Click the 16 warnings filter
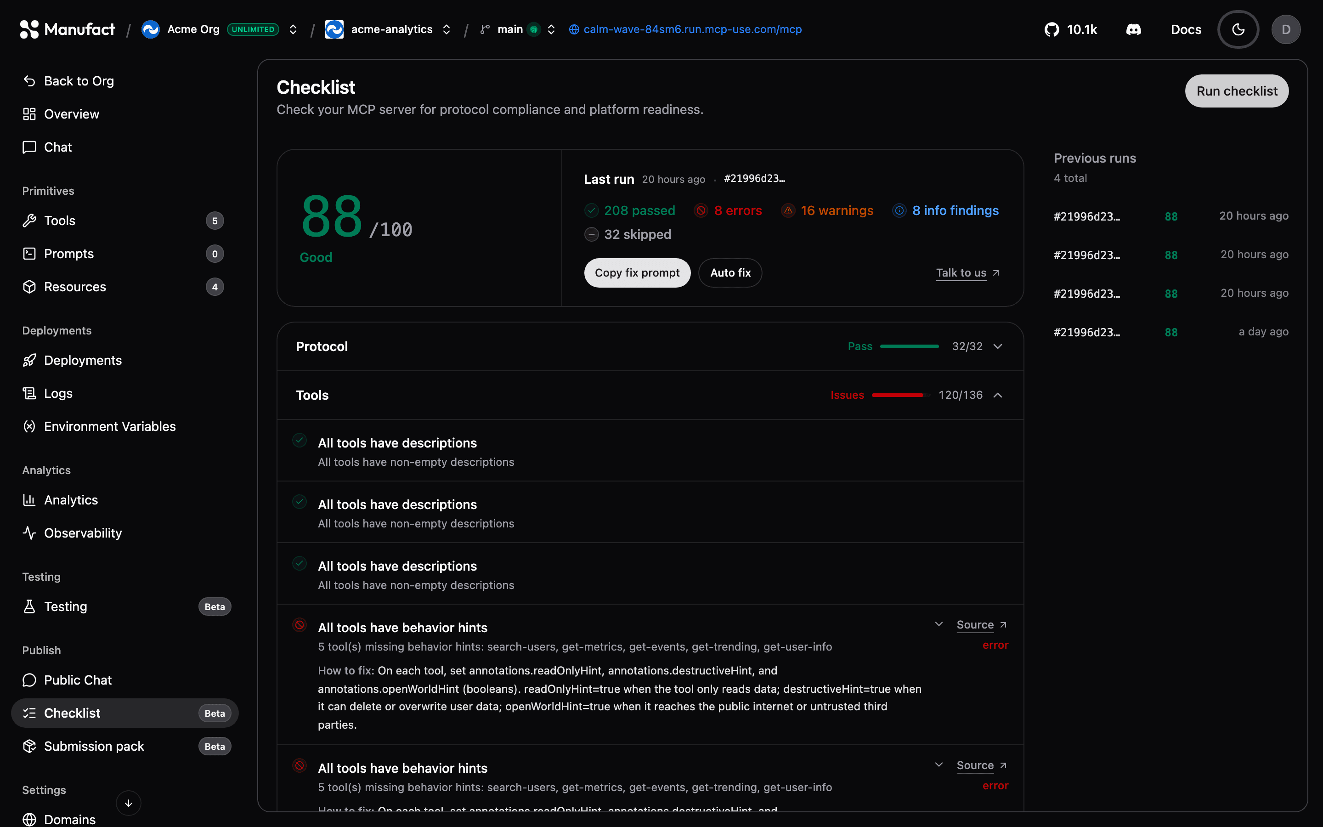Screen dimensions: 1323x827 point(827,210)
